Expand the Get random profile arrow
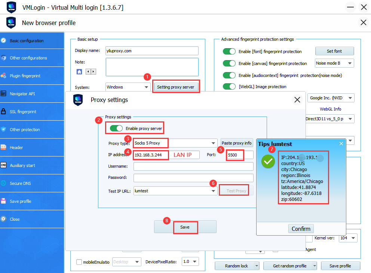Viewport: 371px width, 273px height. (315, 266)
